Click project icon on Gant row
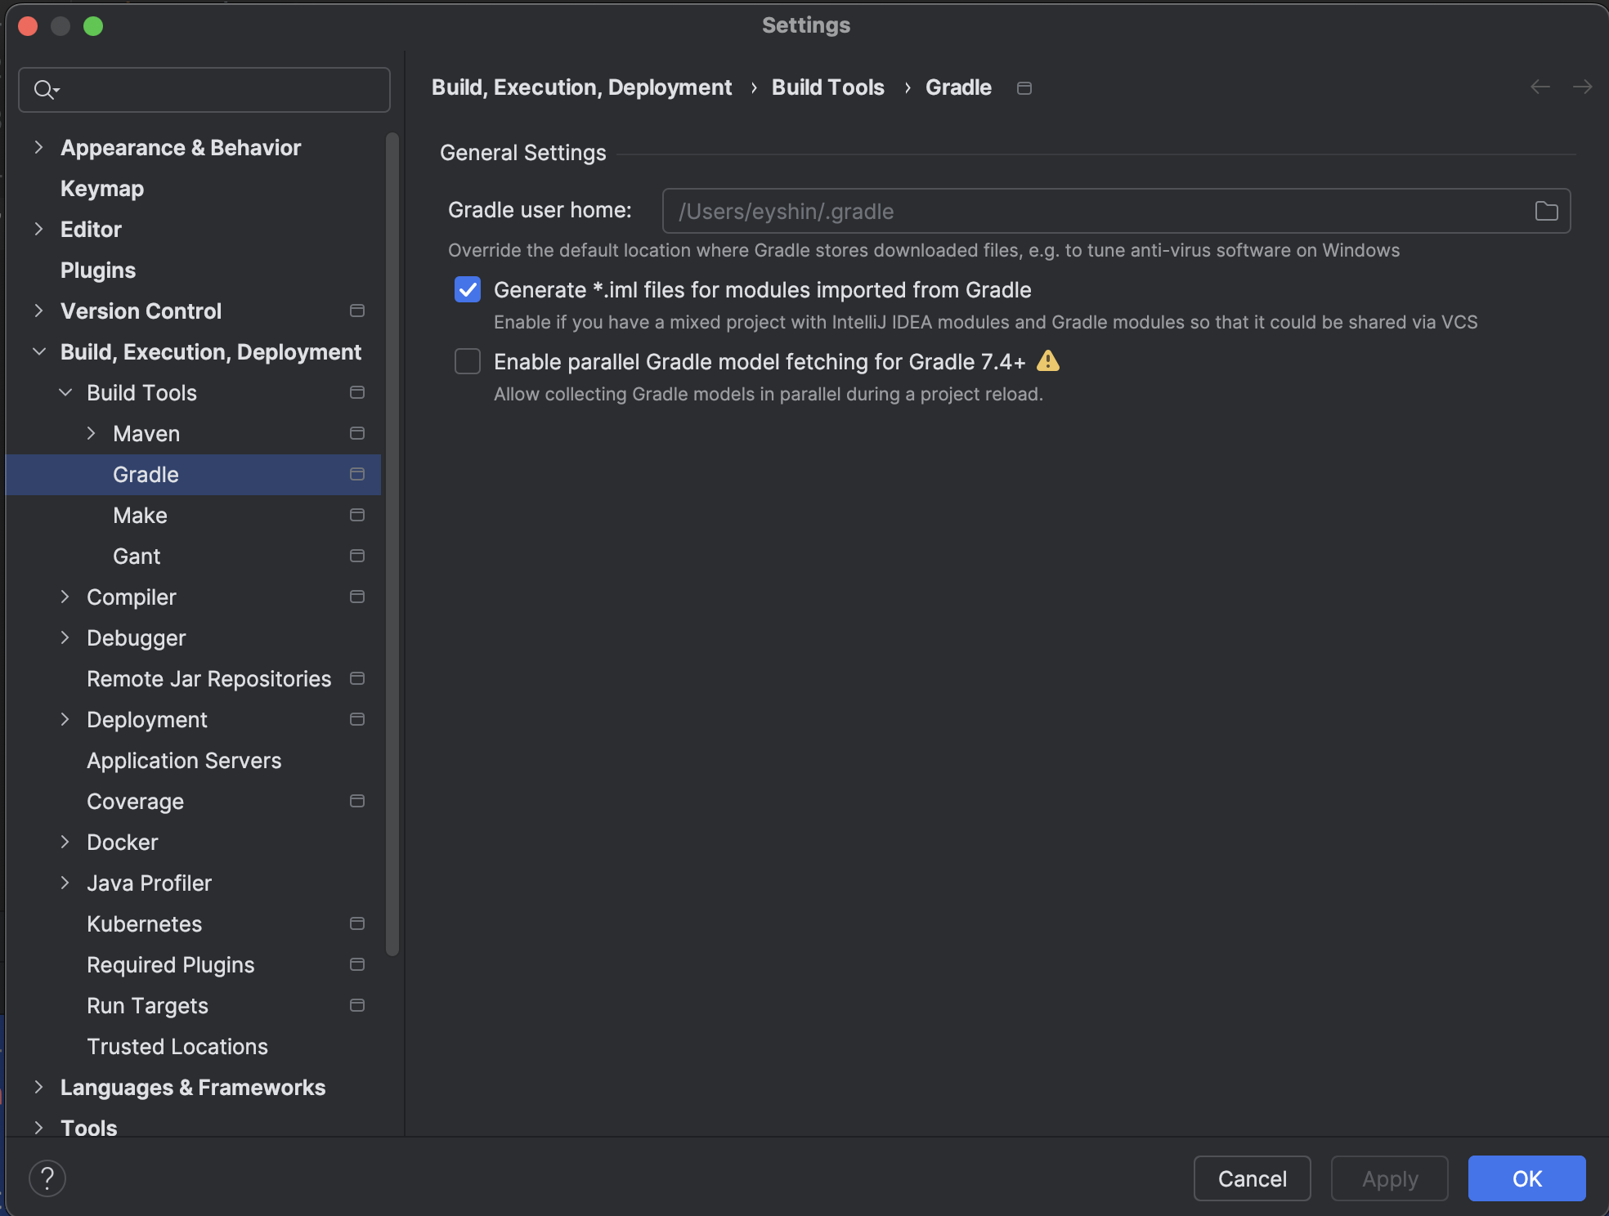The width and height of the screenshot is (1609, 1216). [357, 556]
